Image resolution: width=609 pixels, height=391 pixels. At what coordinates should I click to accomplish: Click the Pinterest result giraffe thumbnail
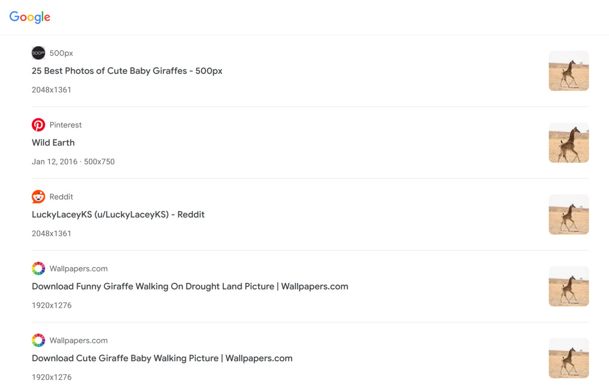(x=568, y=143)
